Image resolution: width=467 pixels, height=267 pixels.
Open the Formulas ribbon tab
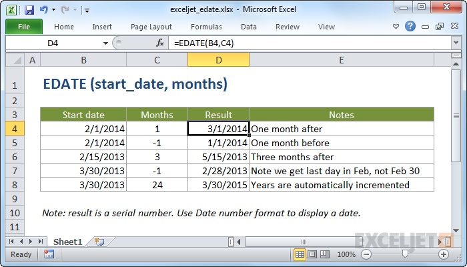(x=206, y=27)
